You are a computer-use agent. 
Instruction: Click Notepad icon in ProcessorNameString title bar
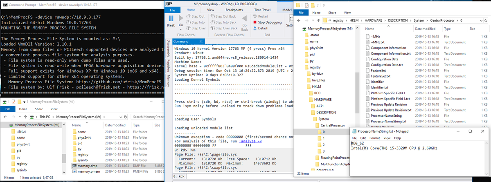click(x=354, y=131)
